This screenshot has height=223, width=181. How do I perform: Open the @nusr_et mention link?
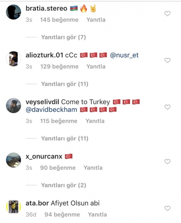(124, 55)
